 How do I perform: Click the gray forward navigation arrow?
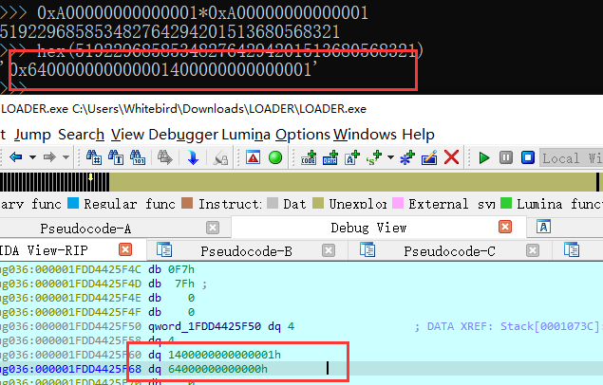tap(49, 157)
